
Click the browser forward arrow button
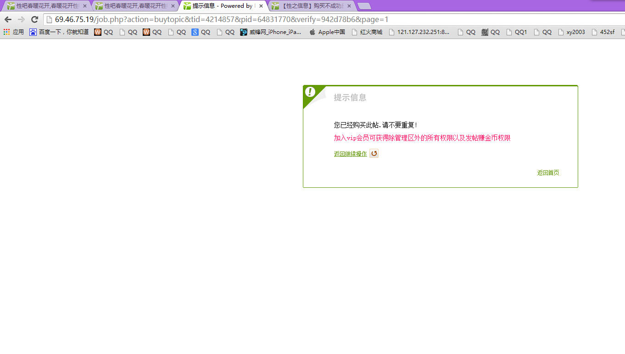[x=21, y=19]
